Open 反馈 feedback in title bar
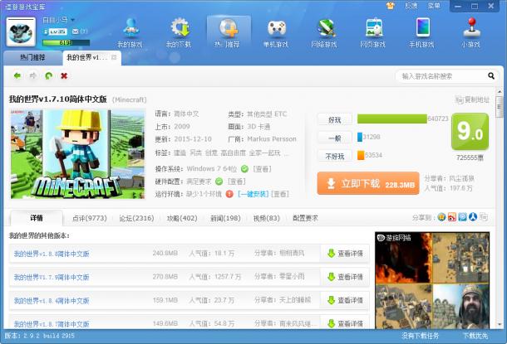Screen dimensions: 507x344 (411, 6)
